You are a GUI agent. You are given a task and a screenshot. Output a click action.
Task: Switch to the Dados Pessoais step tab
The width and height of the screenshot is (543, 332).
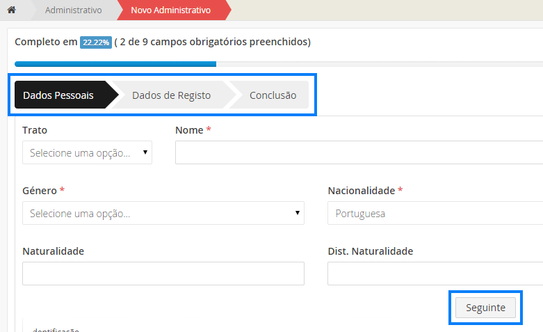[58, 95]
